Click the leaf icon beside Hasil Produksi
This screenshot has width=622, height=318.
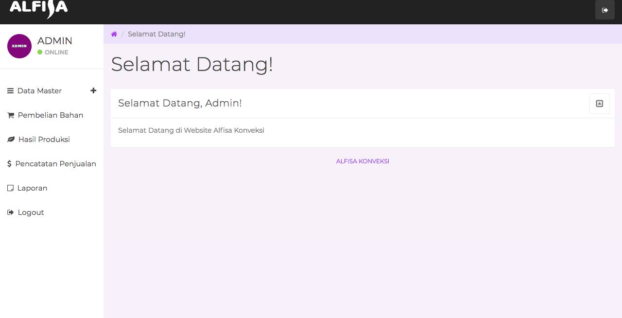point(11,140)
